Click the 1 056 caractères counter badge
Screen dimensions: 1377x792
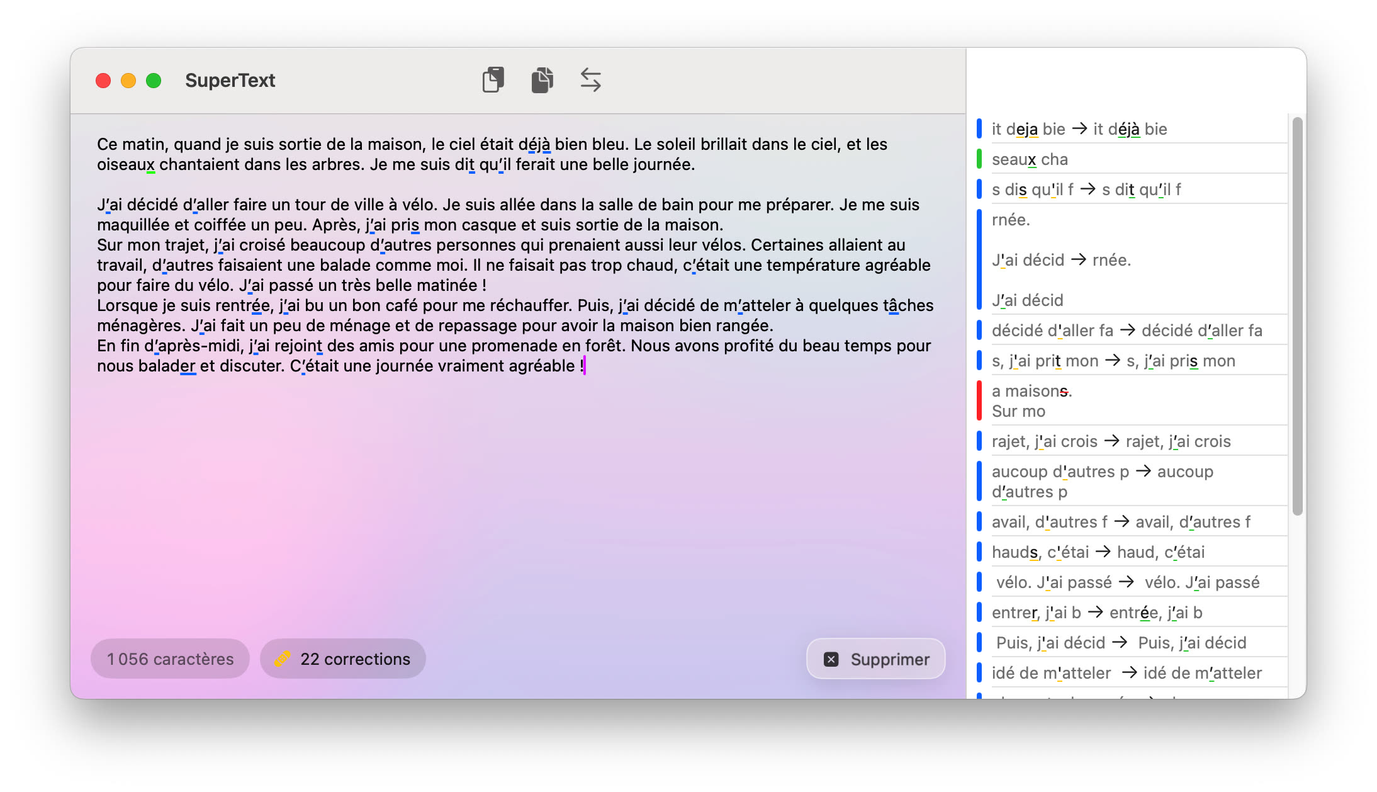click(x=169, y=659)
